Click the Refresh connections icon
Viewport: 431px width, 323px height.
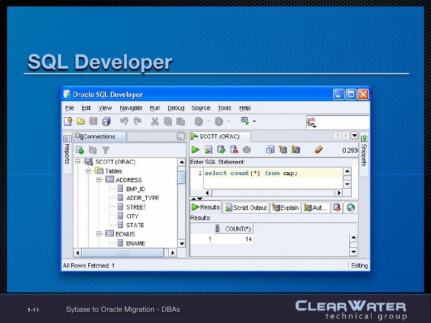pos(92,150)
